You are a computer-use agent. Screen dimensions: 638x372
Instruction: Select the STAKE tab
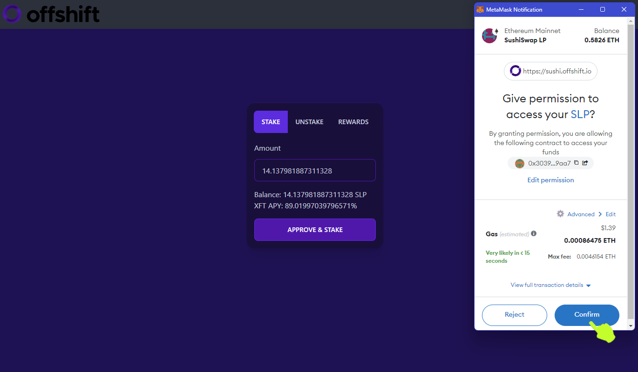click(271, 122)
